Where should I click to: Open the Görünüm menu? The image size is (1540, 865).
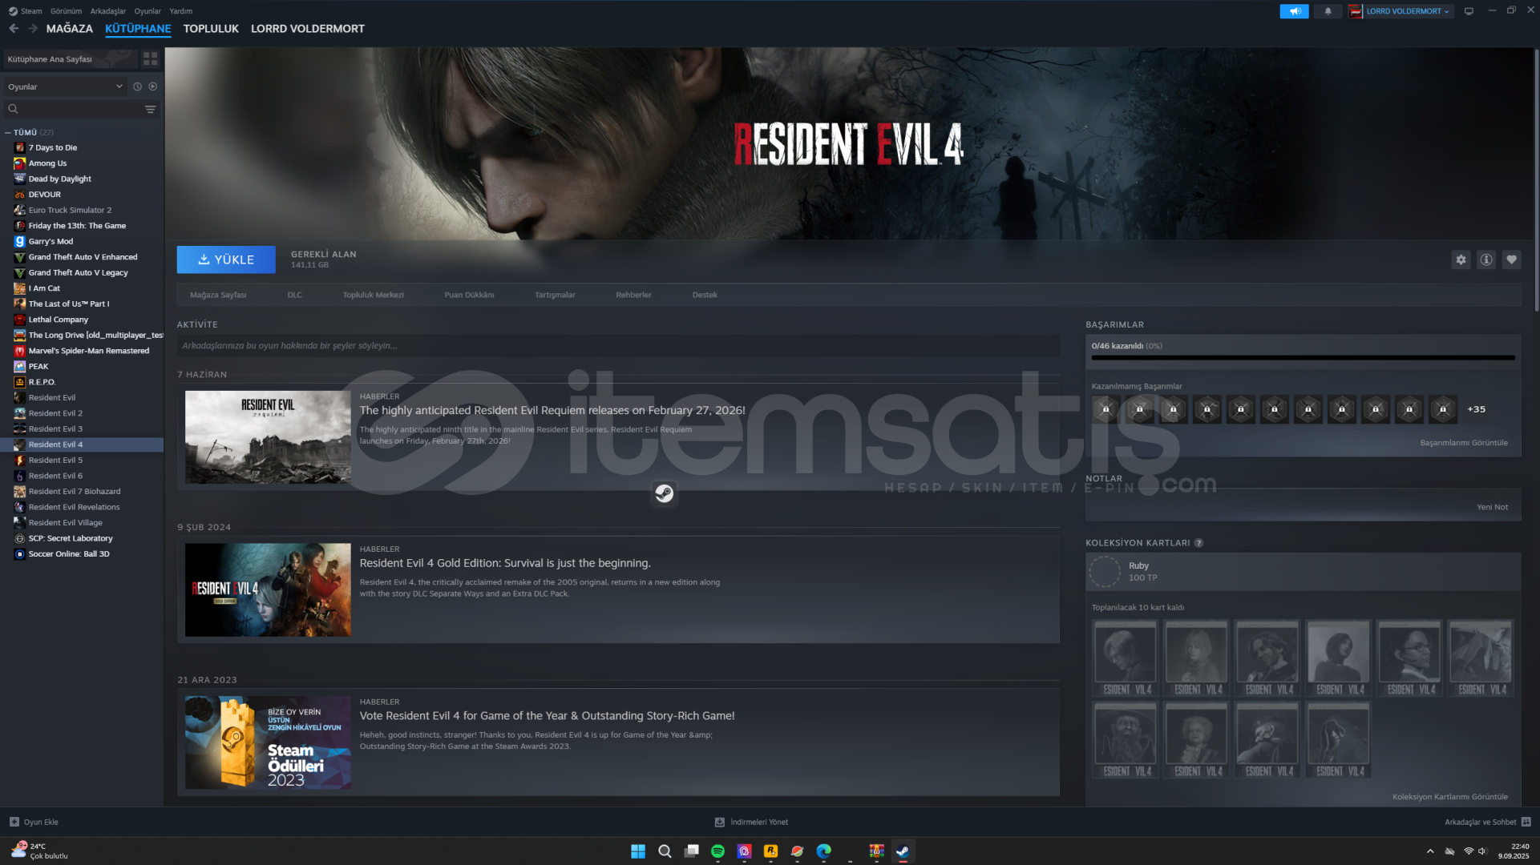click(x=66, y=11)
